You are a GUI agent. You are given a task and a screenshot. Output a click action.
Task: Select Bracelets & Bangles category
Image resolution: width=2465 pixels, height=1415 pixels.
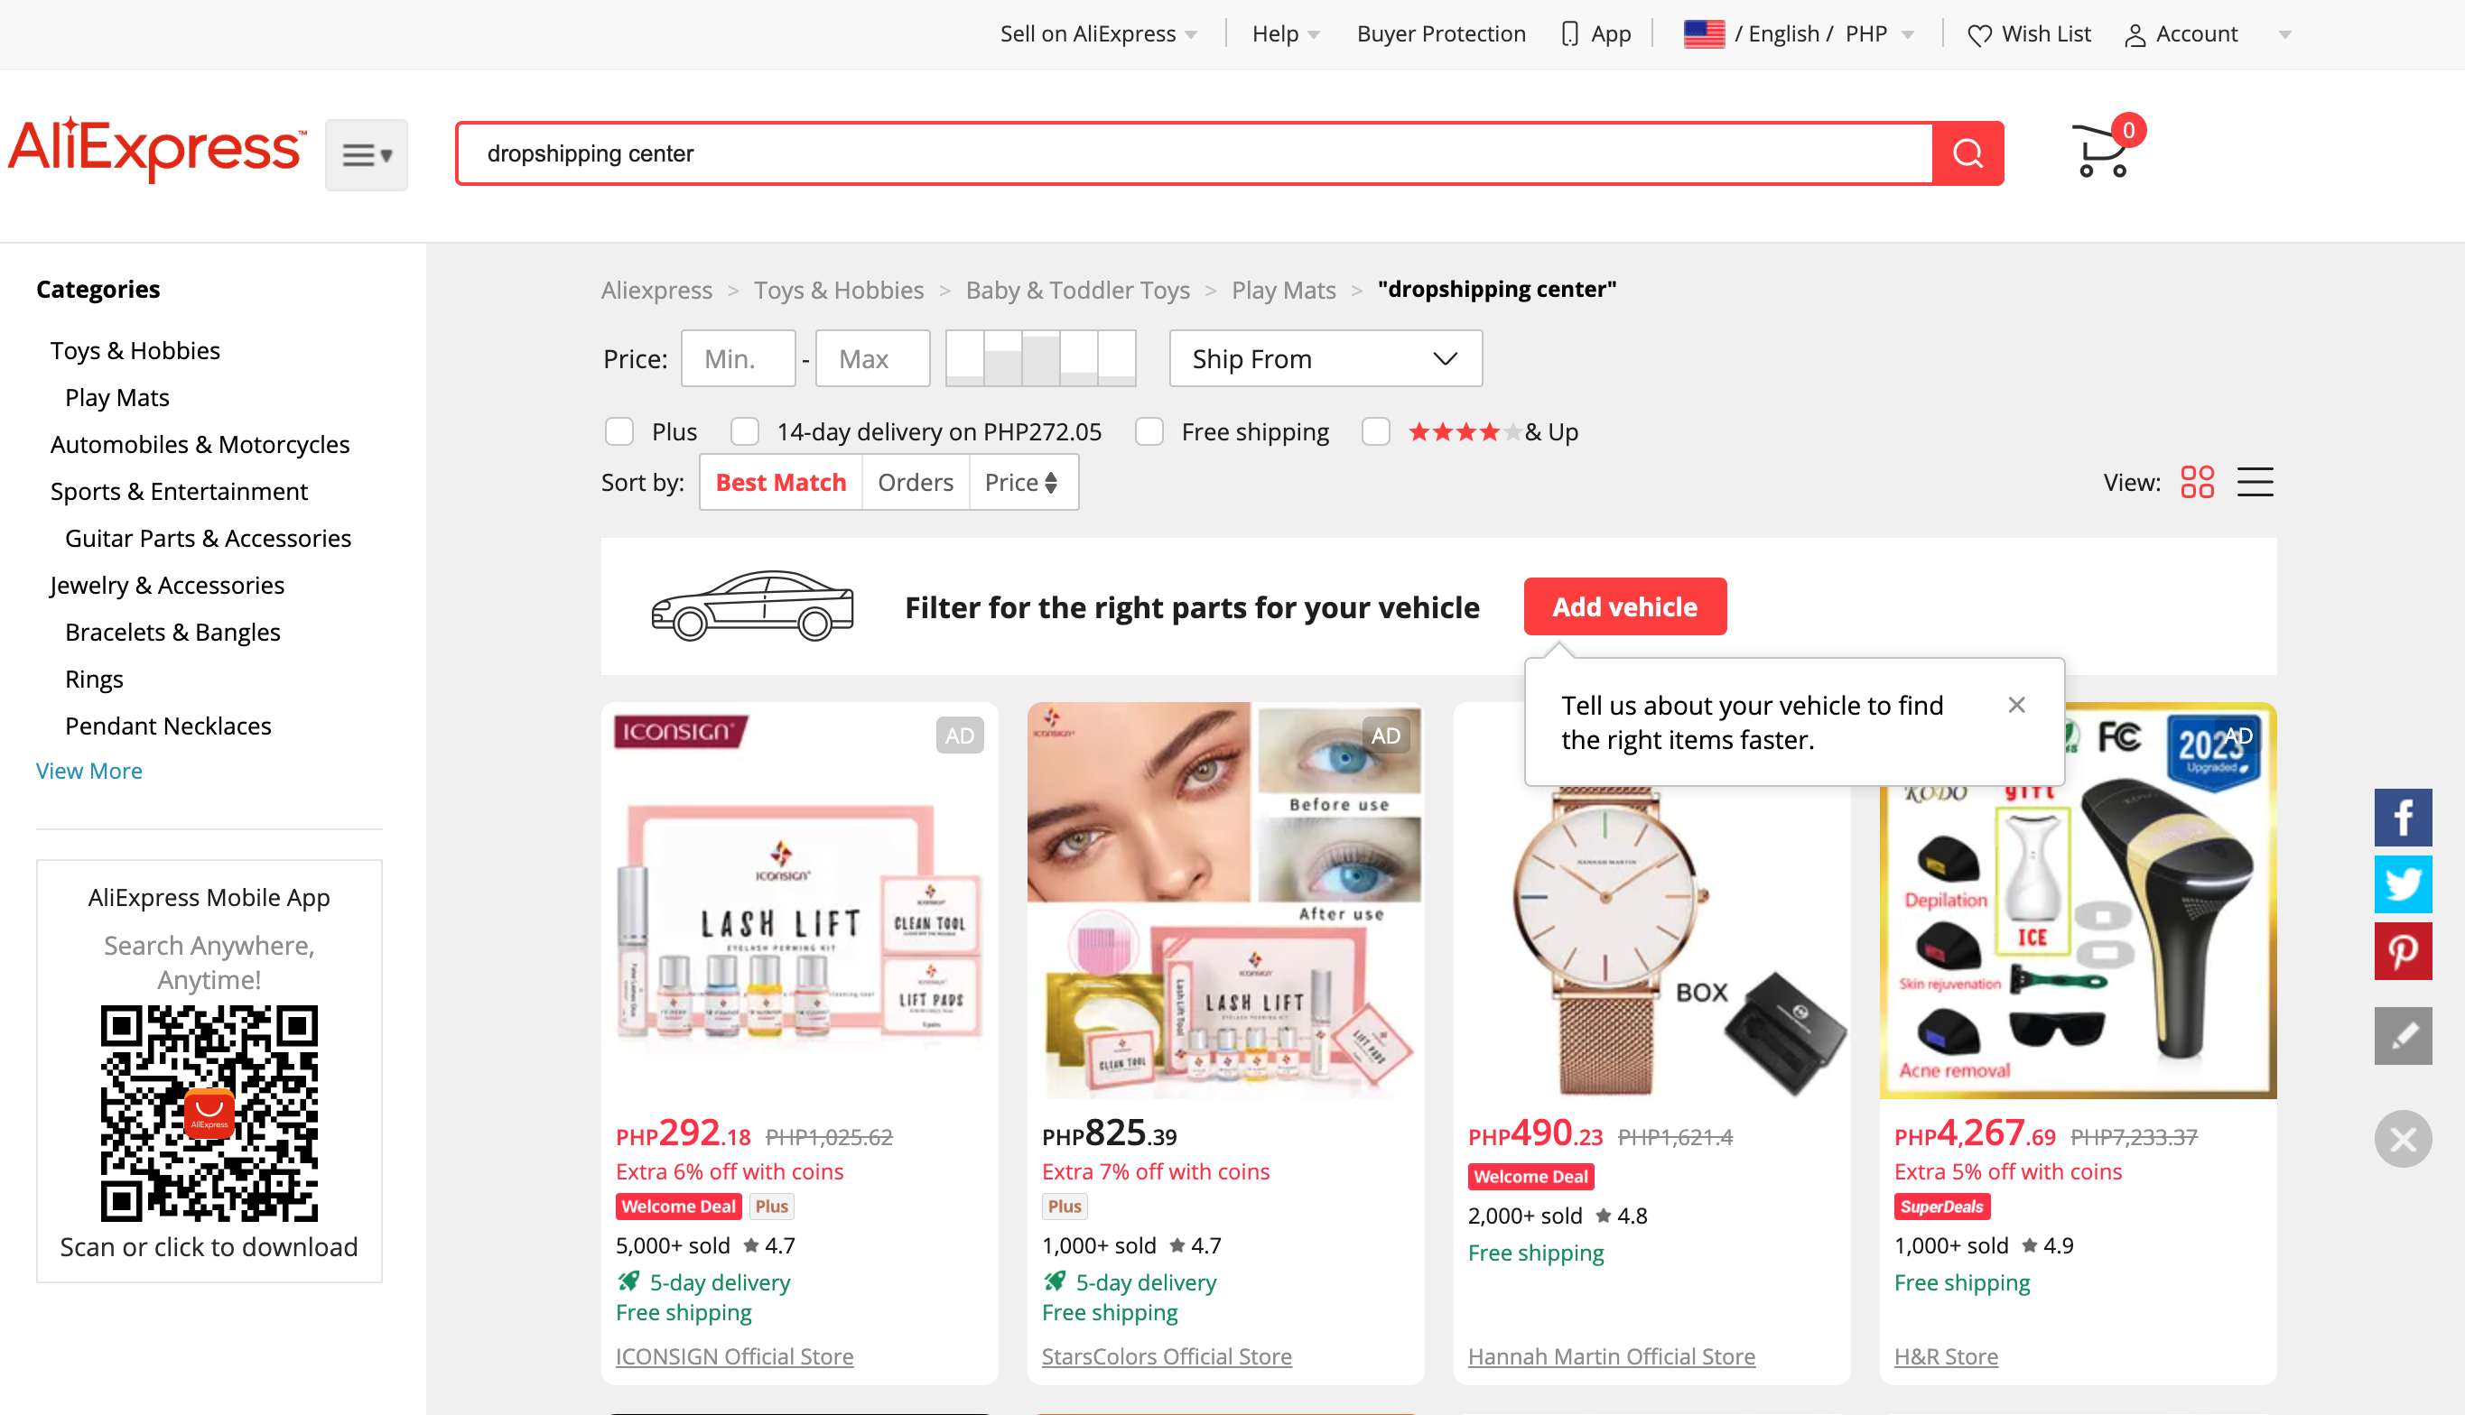(172, 632)
